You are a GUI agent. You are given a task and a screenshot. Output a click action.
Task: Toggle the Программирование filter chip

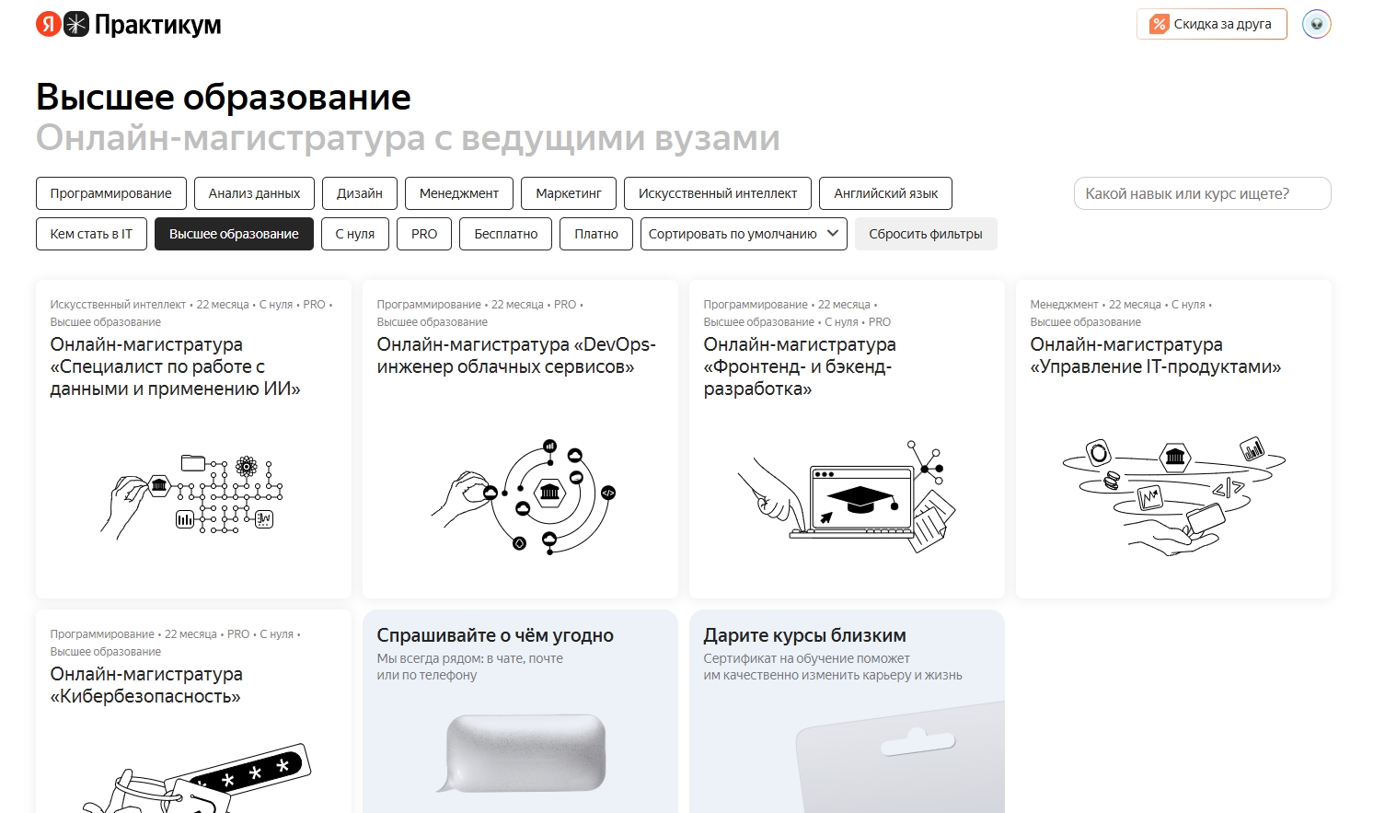(110, 193)
